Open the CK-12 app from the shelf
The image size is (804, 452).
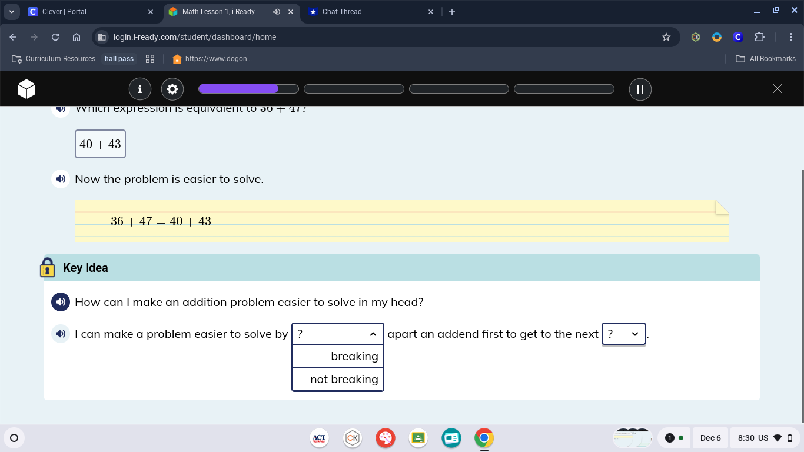pyautogui.click(x=353, y=438)
